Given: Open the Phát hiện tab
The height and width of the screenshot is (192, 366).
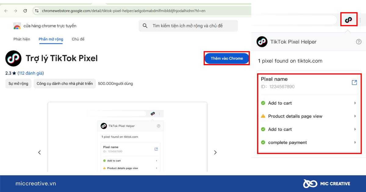Looking at the screenshot, I should [22, 39].
